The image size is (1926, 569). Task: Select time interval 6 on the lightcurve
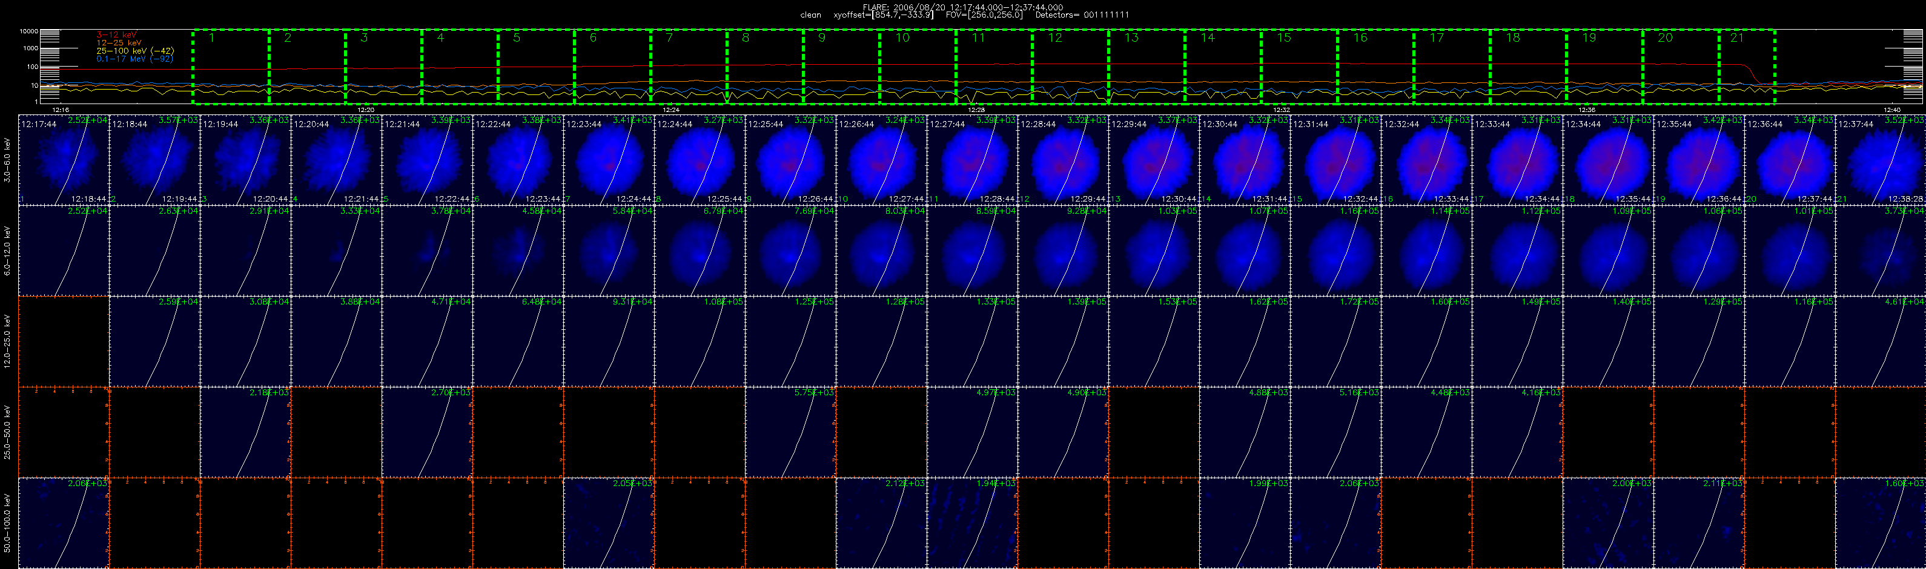(612, 67)
